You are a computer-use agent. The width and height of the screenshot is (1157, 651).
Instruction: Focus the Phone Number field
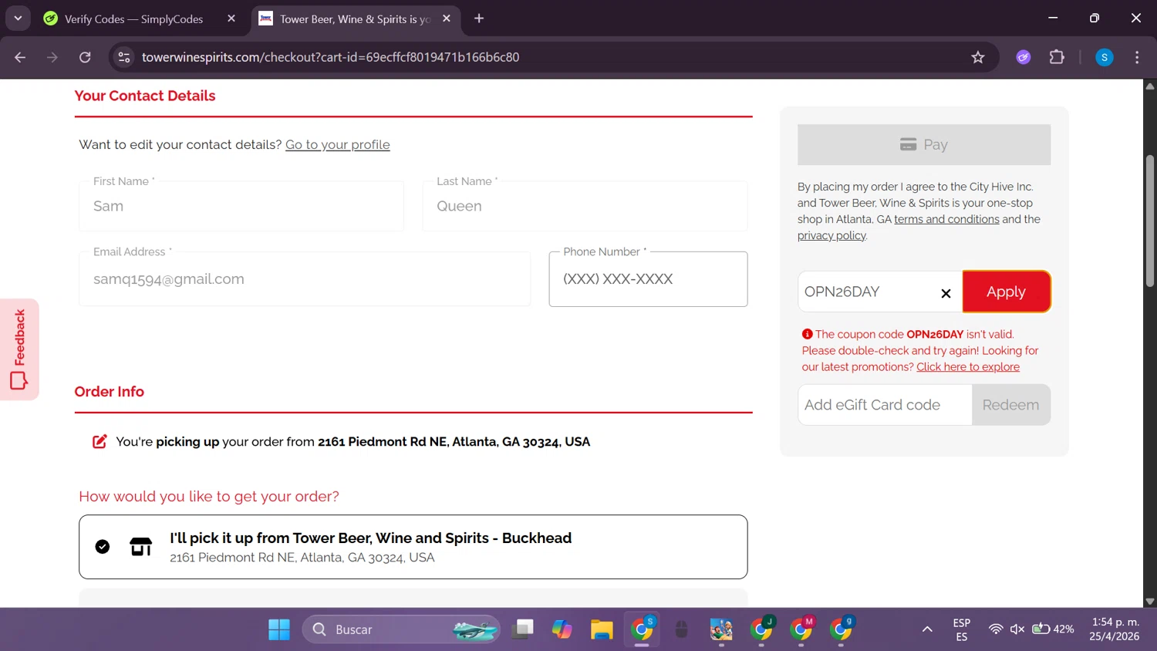tap(648, 279)
